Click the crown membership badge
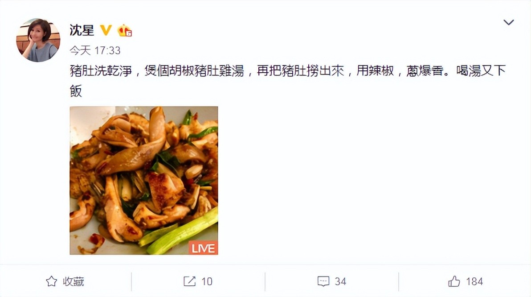This screenshot has height=297, width=531. pos(125,30)
